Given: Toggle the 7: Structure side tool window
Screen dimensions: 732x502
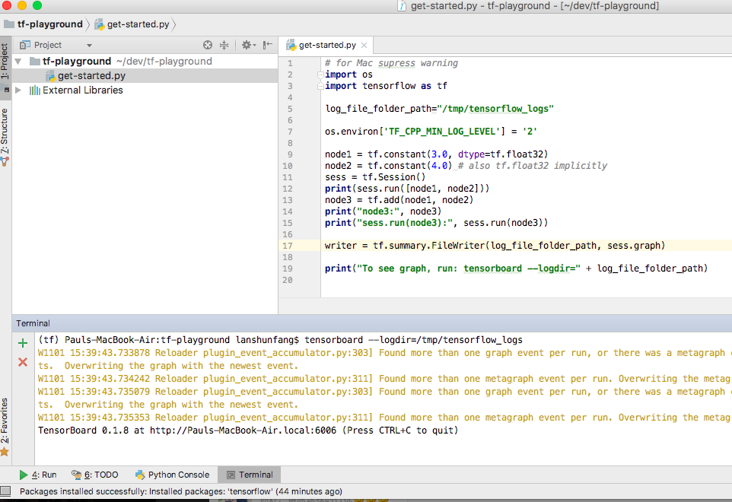Looking at the screenshot, I should point(5,136).
